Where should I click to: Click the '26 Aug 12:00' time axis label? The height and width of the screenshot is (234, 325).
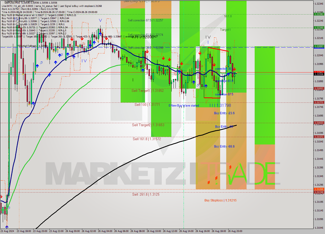(x=170, y=231)
